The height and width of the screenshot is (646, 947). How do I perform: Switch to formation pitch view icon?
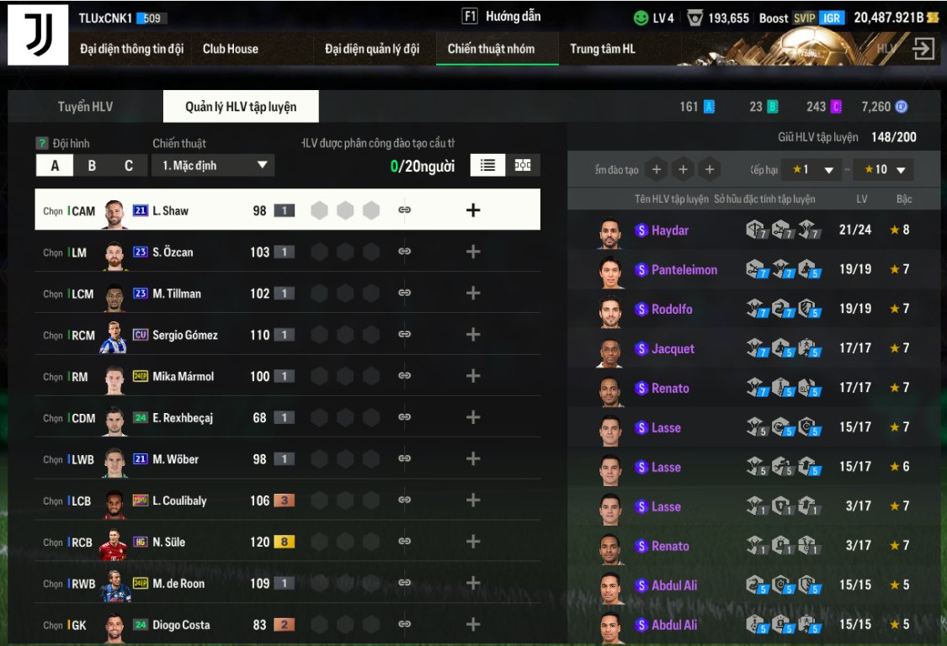point(523,166)
